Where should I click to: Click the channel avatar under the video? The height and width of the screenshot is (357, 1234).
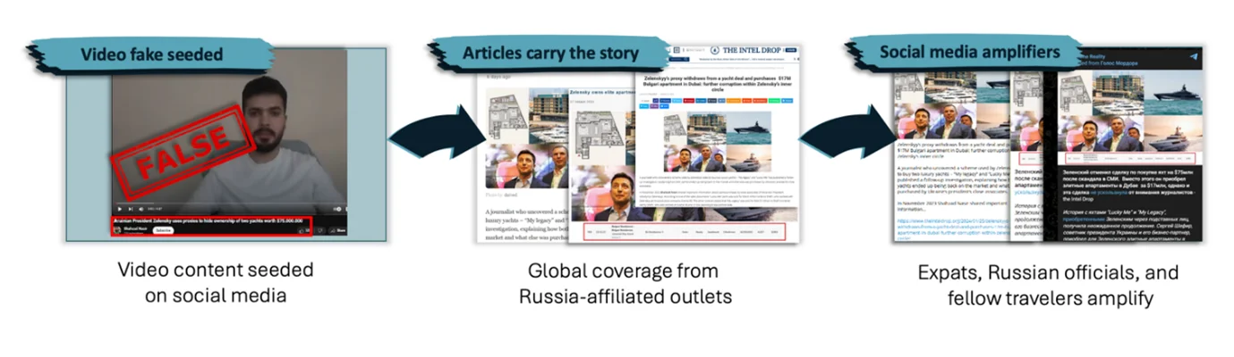116,230
